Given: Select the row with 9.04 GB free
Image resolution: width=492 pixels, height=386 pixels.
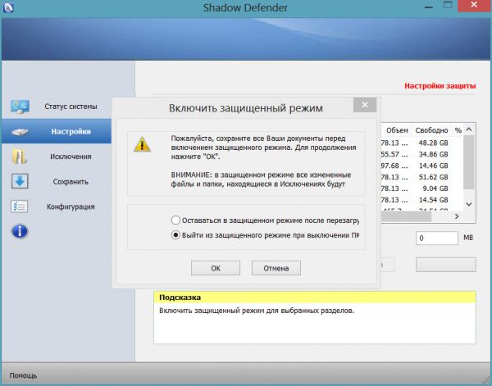Looking at the screenshot, I should (x=422, y=188).
